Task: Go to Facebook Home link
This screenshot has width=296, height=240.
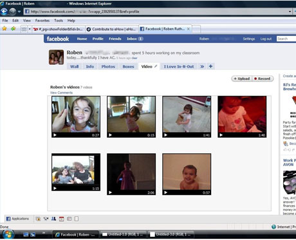Action: 82,39
